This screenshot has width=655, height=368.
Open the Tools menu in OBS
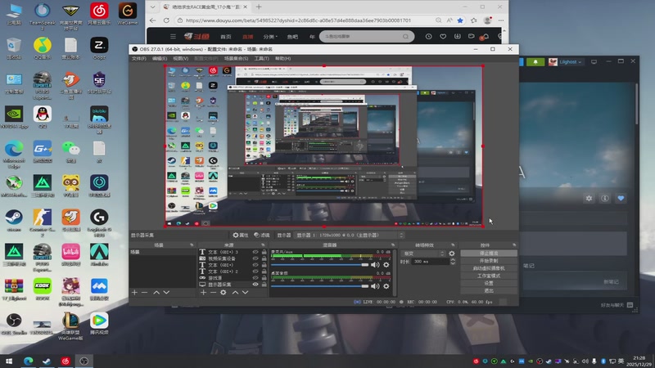(x=261, y=58)
